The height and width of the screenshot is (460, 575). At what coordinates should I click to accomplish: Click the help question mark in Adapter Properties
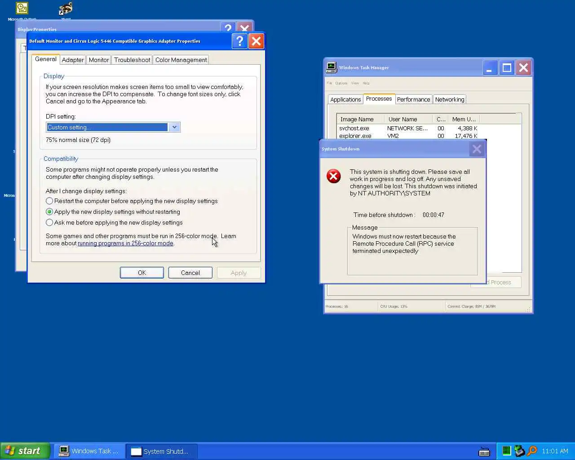tap(239, 41)
